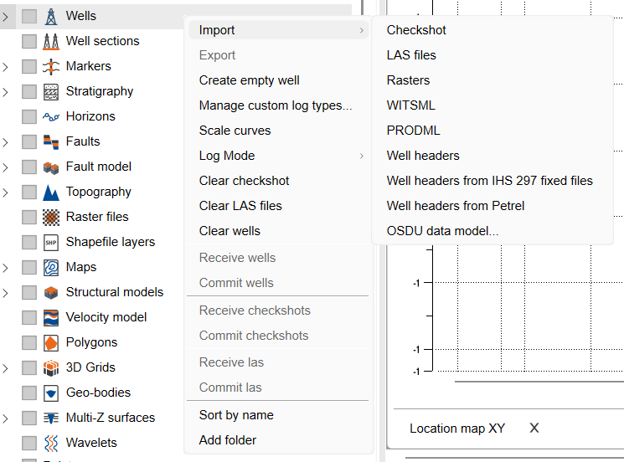Click the Markers icon
The width and height of the screenshot is (624, 462).
[51, 66]
